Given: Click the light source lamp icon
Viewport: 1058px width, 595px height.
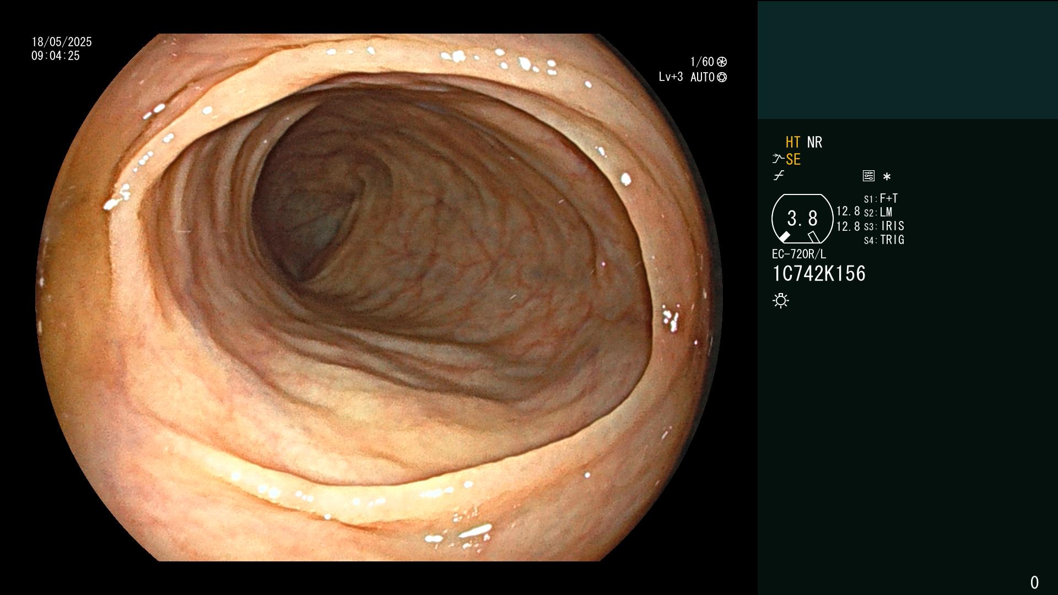Looking at the screenshot, I should point(781,301).
